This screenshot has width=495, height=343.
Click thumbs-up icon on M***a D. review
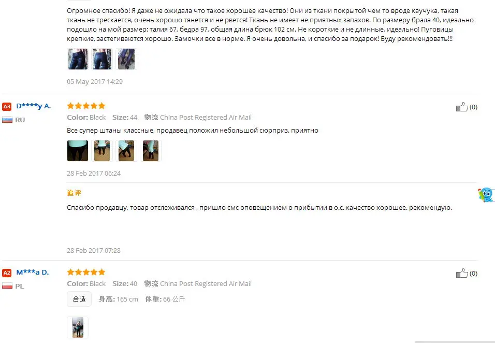(x=462, y=273)
